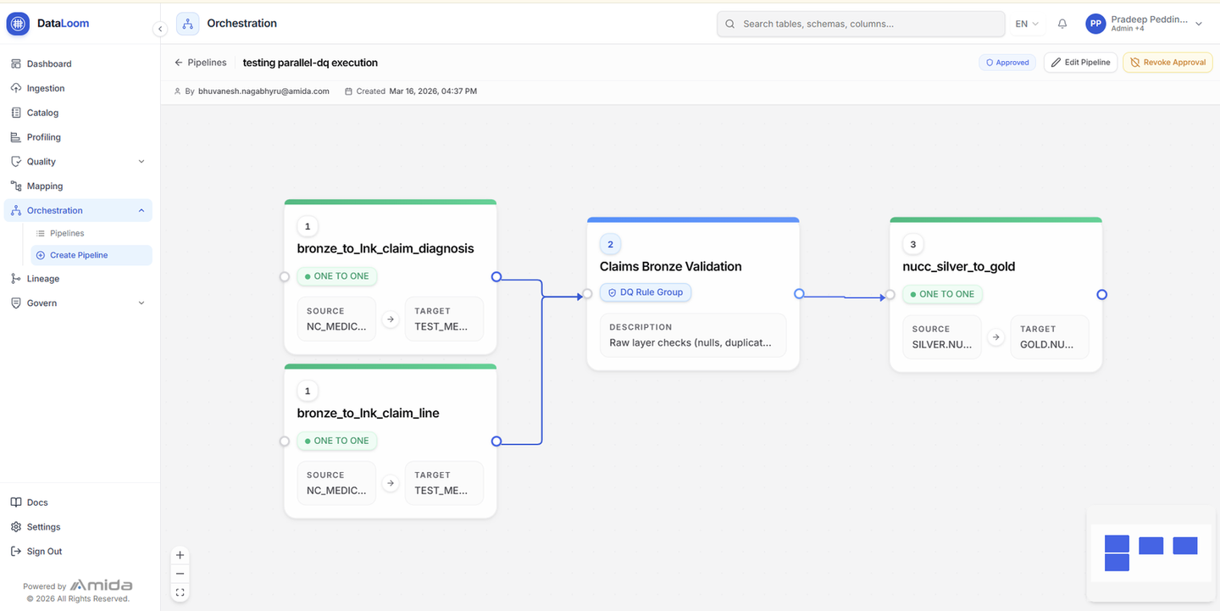Select the nucc_silver_to_gold node title

click(959, 266)
